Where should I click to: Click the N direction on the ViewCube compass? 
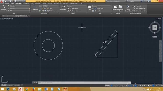pos(155,22)
